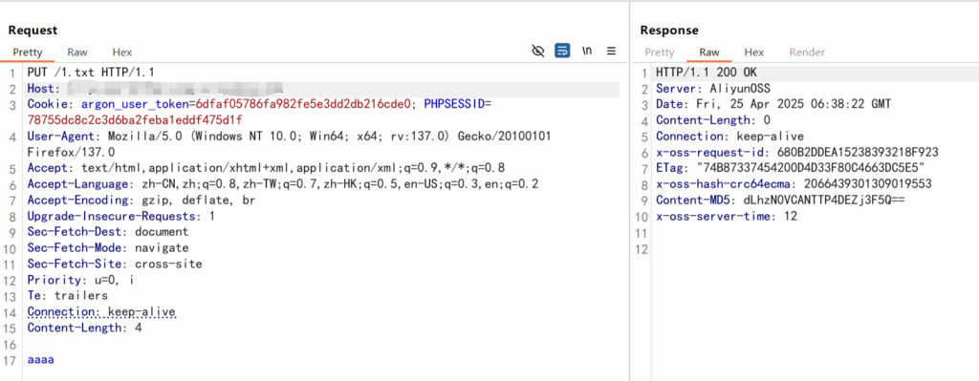979x381 pixels.
Task: Open the Response Hex tab
Action: point(754,53)
